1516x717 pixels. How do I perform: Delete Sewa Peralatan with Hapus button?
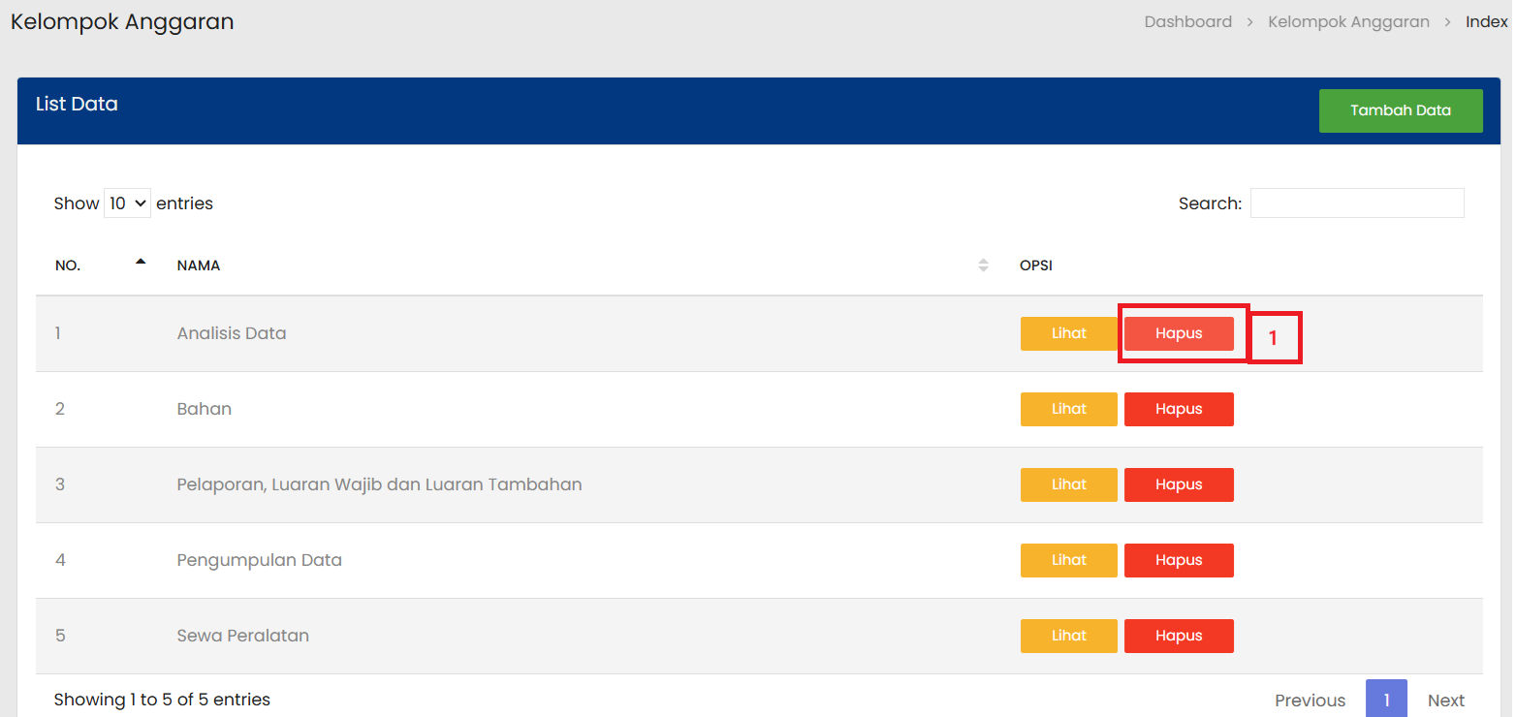pyautogui.click(x=1178, y=636)
